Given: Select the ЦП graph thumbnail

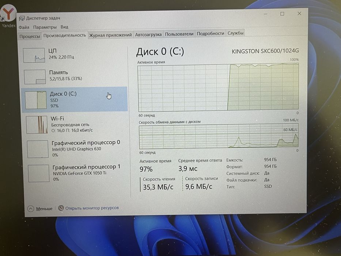Looking at the screenshot, I should point(34,55).
